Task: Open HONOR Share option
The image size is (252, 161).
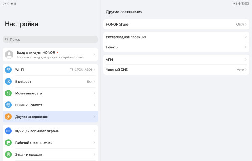Action: point(176,24)
